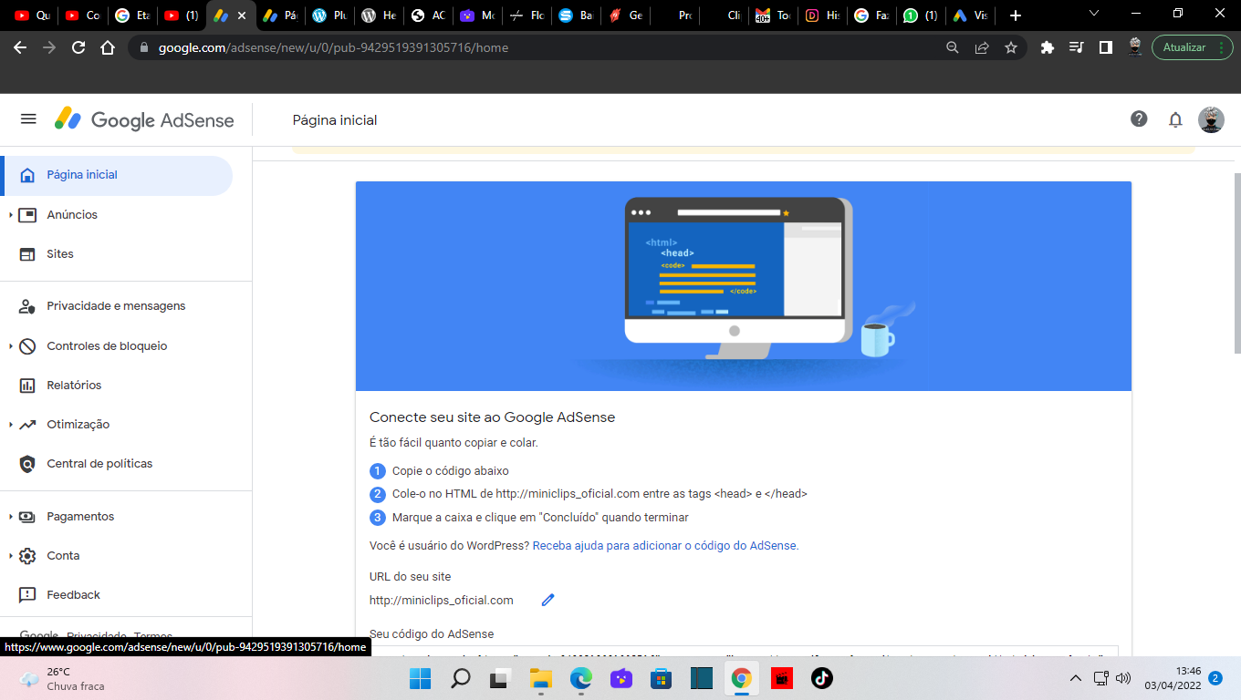Image resolution: width=1241 pixels, height=700 pixels.
Task: Switch to the first YouTube tab
Action: [32, 15]
